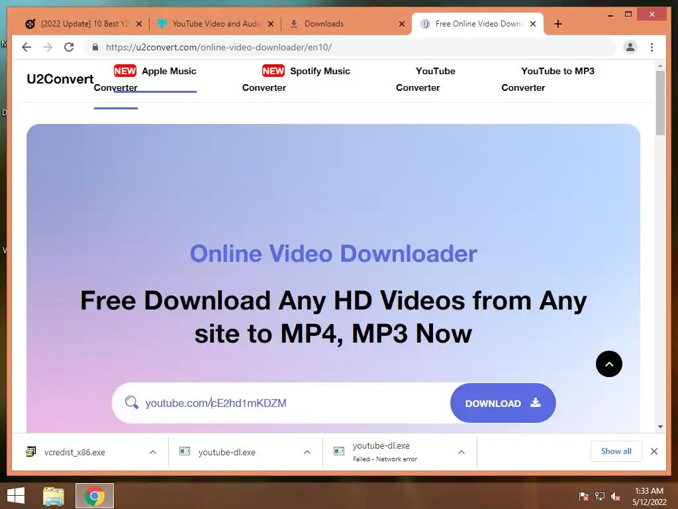Open Chrome's three-dot menu
The image size is (678, 509).
[x=652, y=47]
